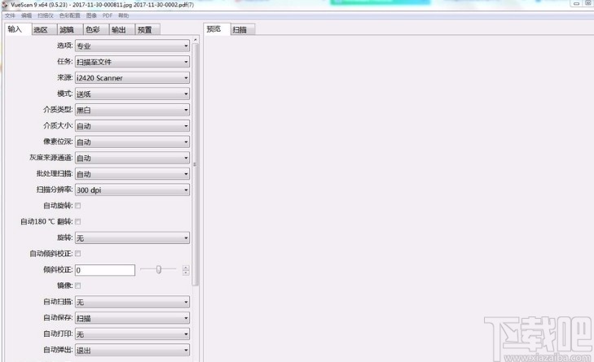Open the 批处理扫描 dropdown
This screenshot has width=594, height=362.
pyautogui.click(x=132, y=173)
